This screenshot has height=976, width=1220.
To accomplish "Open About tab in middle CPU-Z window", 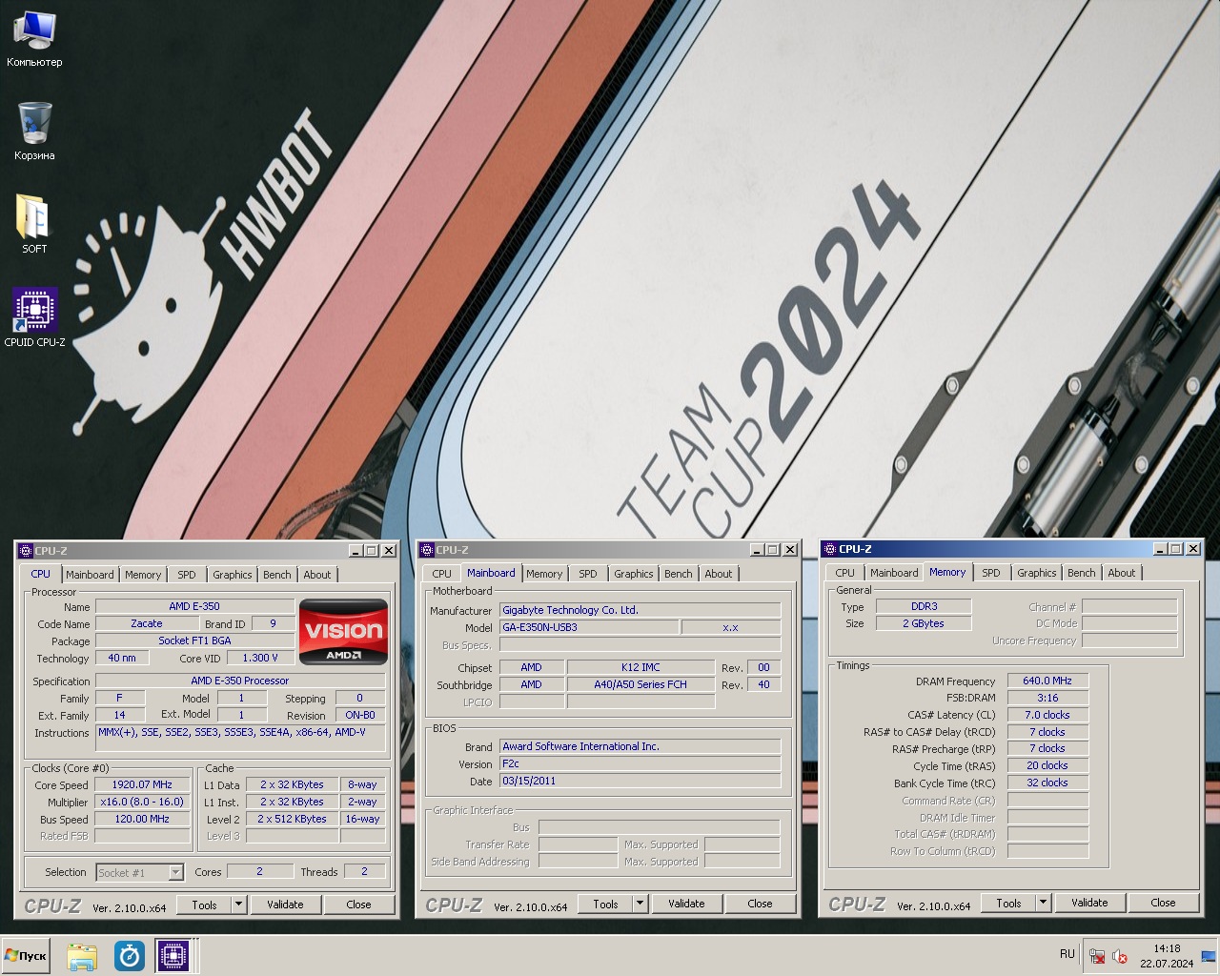I will pyautogui.click(x=719, y=574).
